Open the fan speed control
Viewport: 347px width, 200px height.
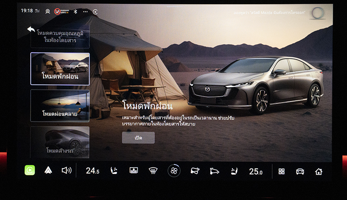(174, 171)
